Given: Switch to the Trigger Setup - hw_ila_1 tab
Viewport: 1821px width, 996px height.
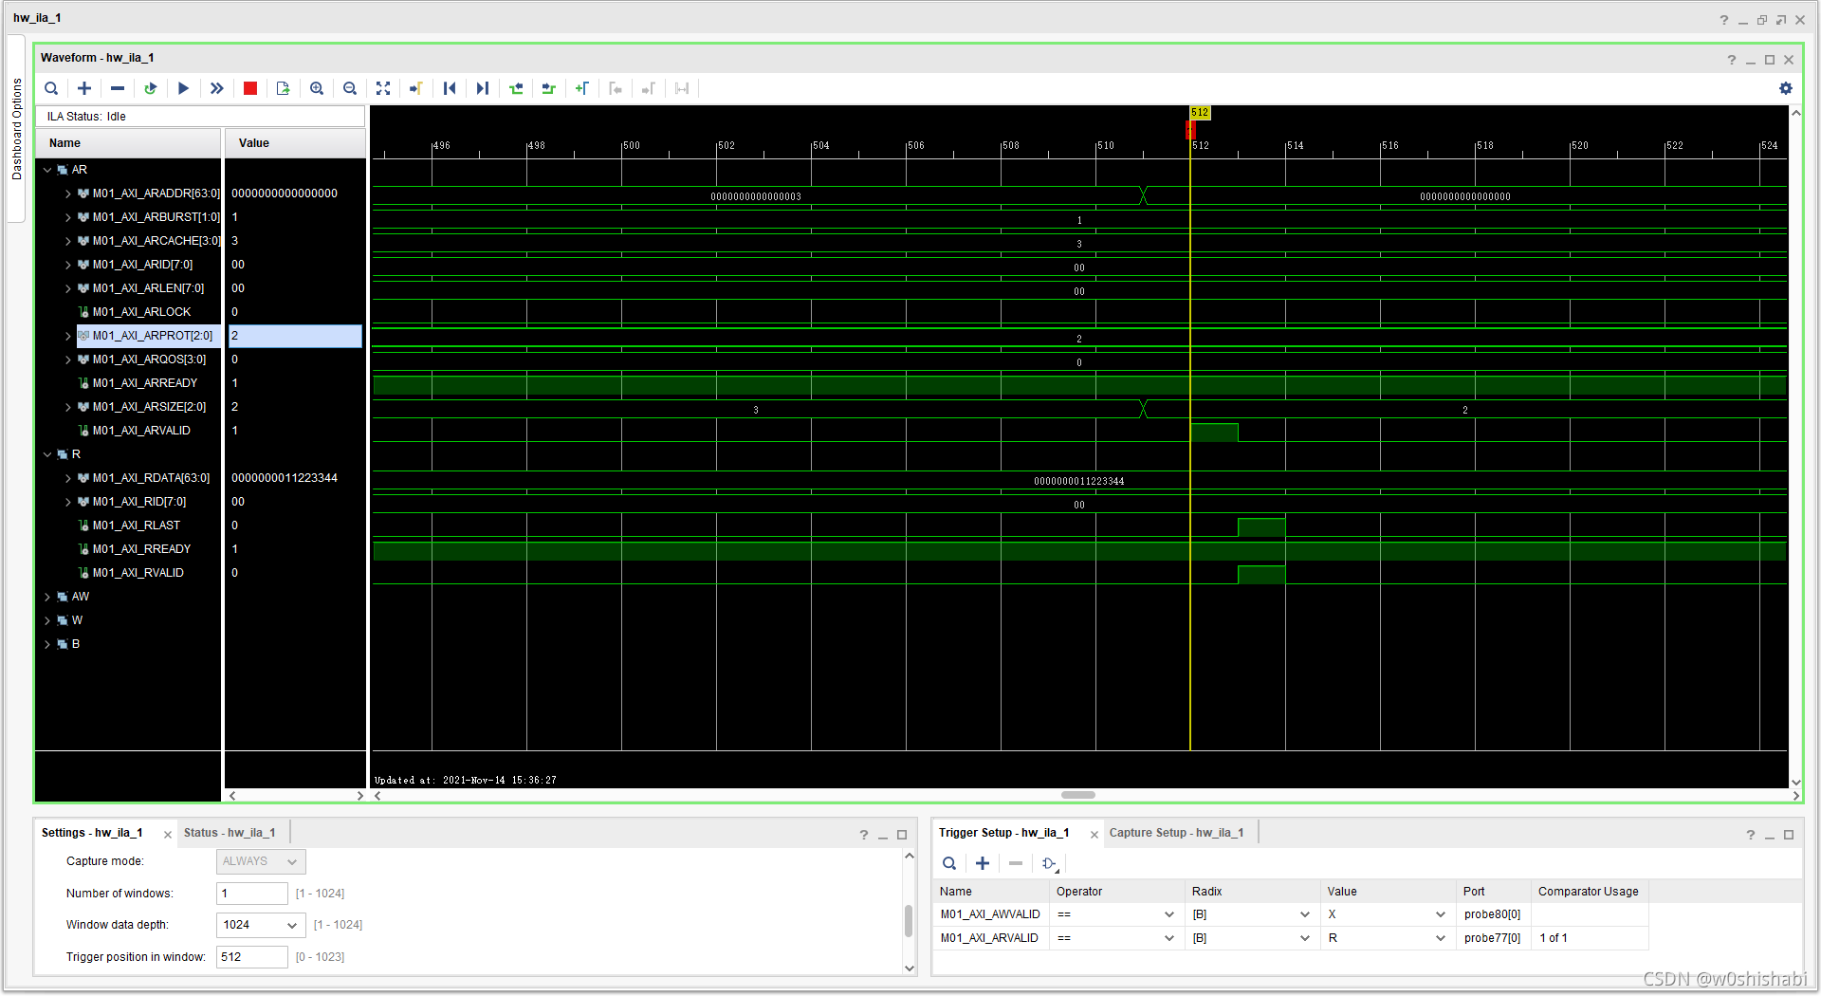Looking at the screenshot, I should click(x=1003, y=833).
